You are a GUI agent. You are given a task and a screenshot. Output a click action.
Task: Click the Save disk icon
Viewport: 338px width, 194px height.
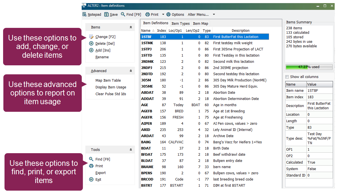pyautogui.click(x=106, y=14)
